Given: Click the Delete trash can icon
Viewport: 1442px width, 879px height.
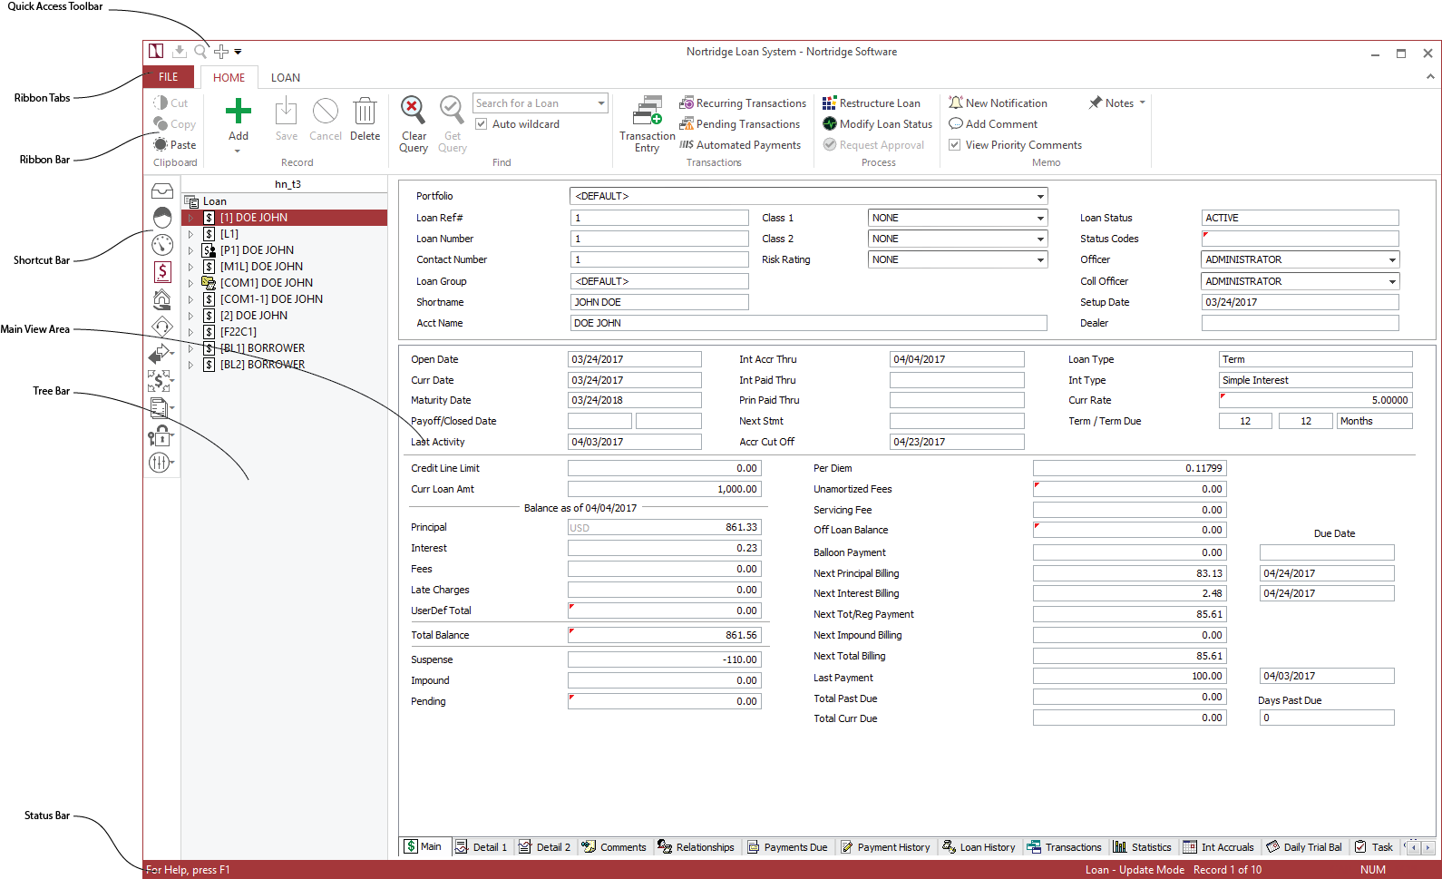Looking at the screenshot, I should pyautogui.click(x=365, y=111).
